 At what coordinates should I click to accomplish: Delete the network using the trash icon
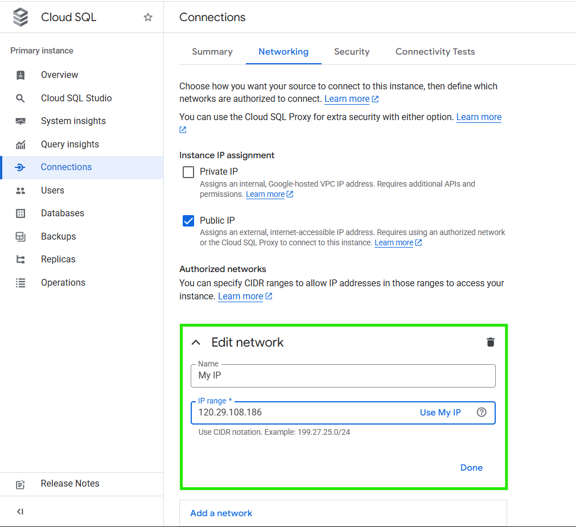coord(491,342)
